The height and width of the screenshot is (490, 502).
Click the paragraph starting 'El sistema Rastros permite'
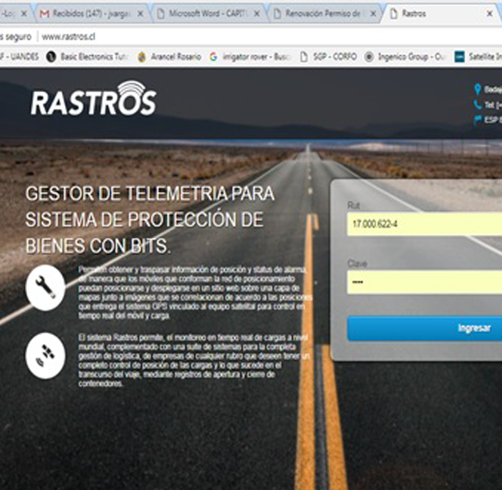(x=194, y=361)
